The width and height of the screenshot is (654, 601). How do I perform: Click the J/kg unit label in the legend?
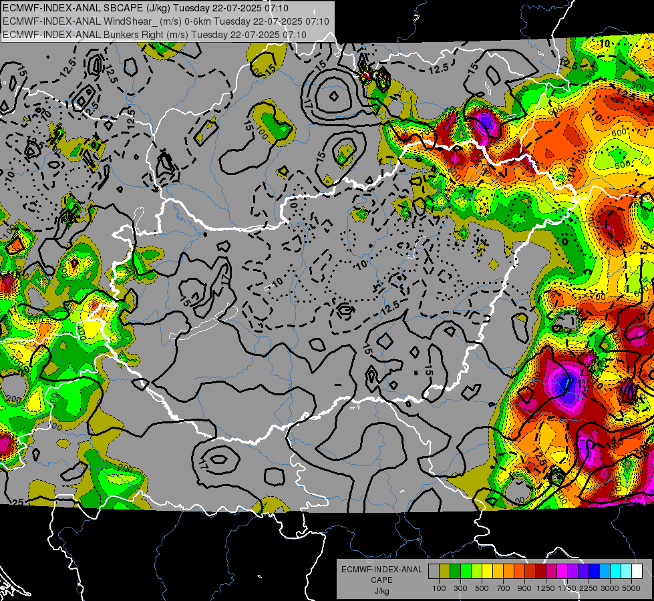382,591
